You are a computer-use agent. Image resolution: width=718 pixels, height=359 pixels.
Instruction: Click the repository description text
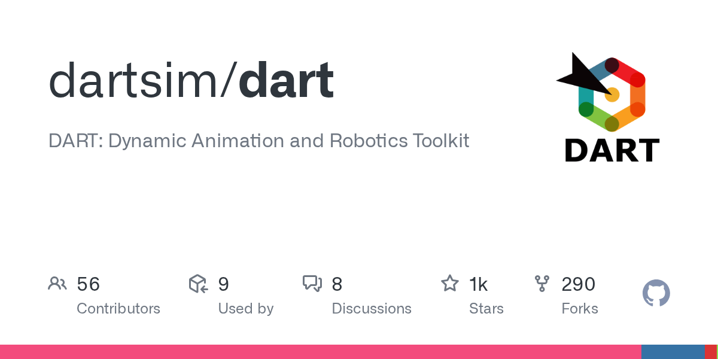tap(258, 141)
